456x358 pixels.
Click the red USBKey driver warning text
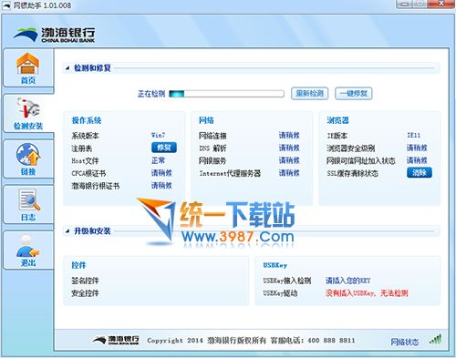pos(367,293)
